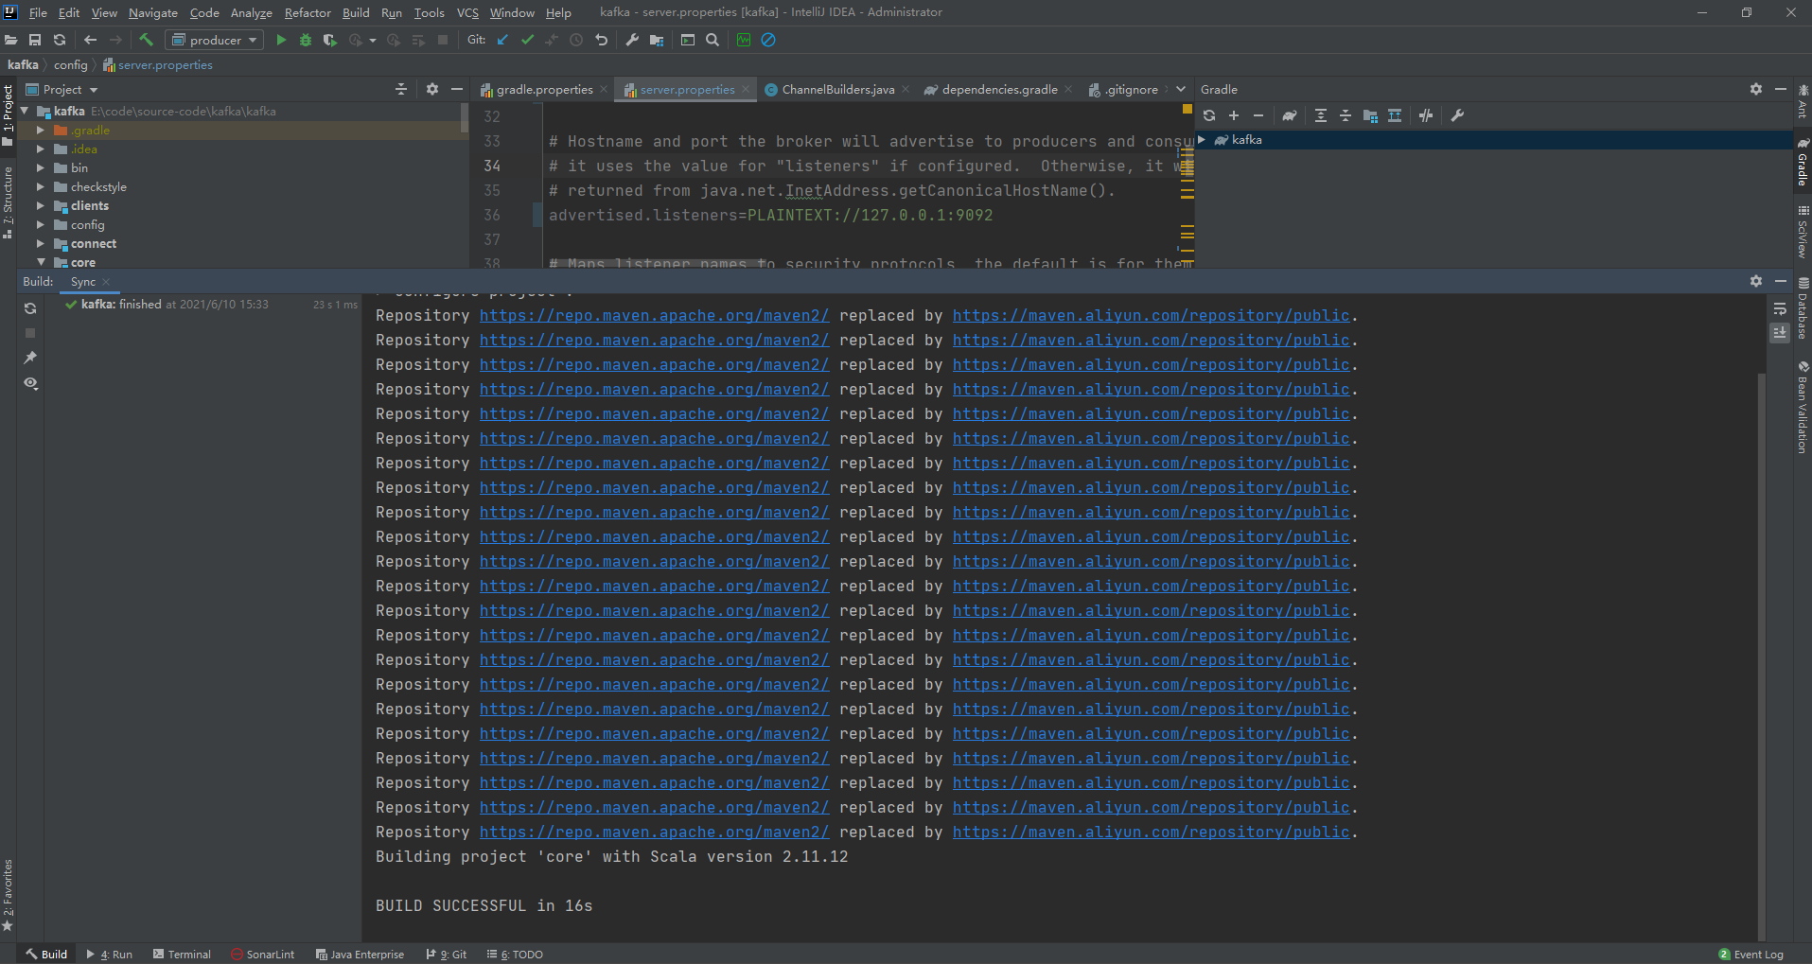Collapse All in Gradle tool window
1812x964 pixels.
(1346, 115)
